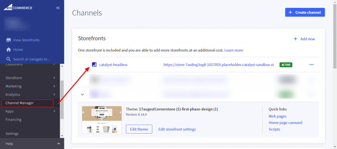Click the Cornerstone theme preview thumbnail
This screenshot has width=337, height=149.
(102, 120)
